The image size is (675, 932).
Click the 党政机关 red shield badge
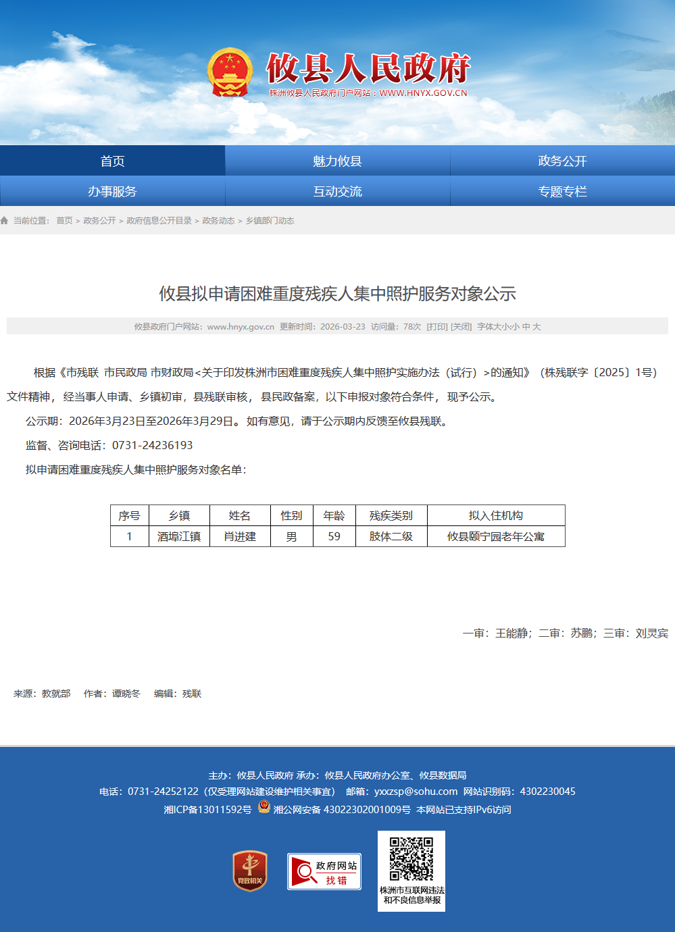[x=250, y=871]
